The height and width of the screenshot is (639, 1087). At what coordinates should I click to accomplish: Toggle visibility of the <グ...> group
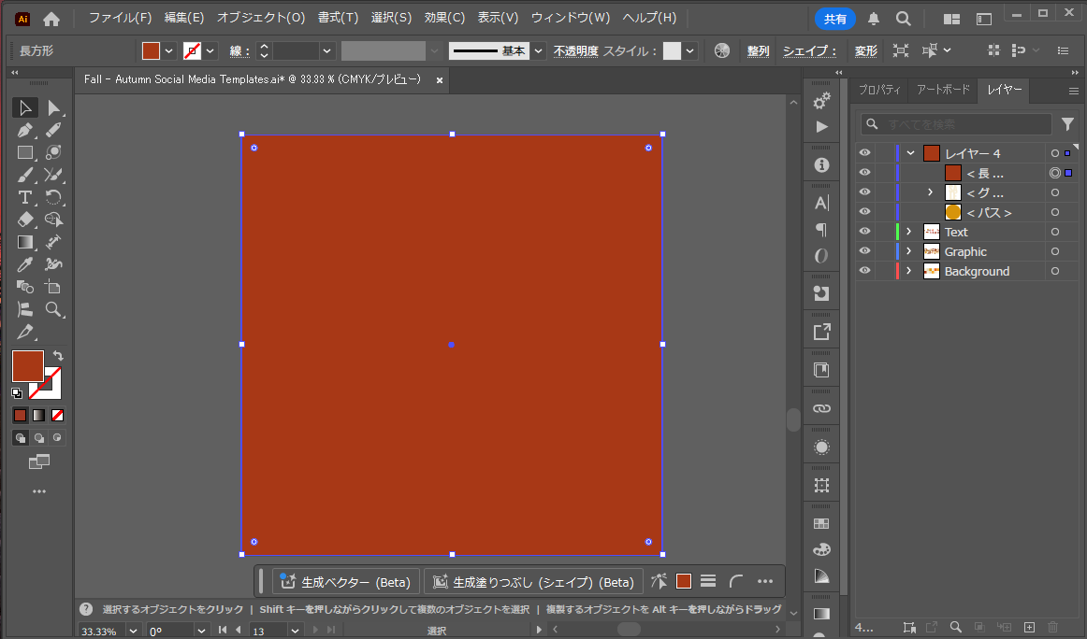[864, 192]
